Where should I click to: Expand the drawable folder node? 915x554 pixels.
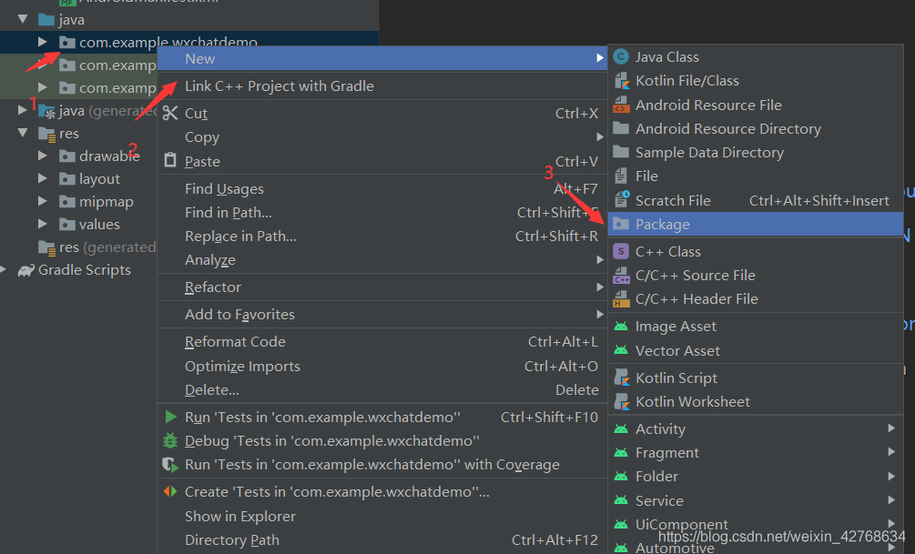43,156
